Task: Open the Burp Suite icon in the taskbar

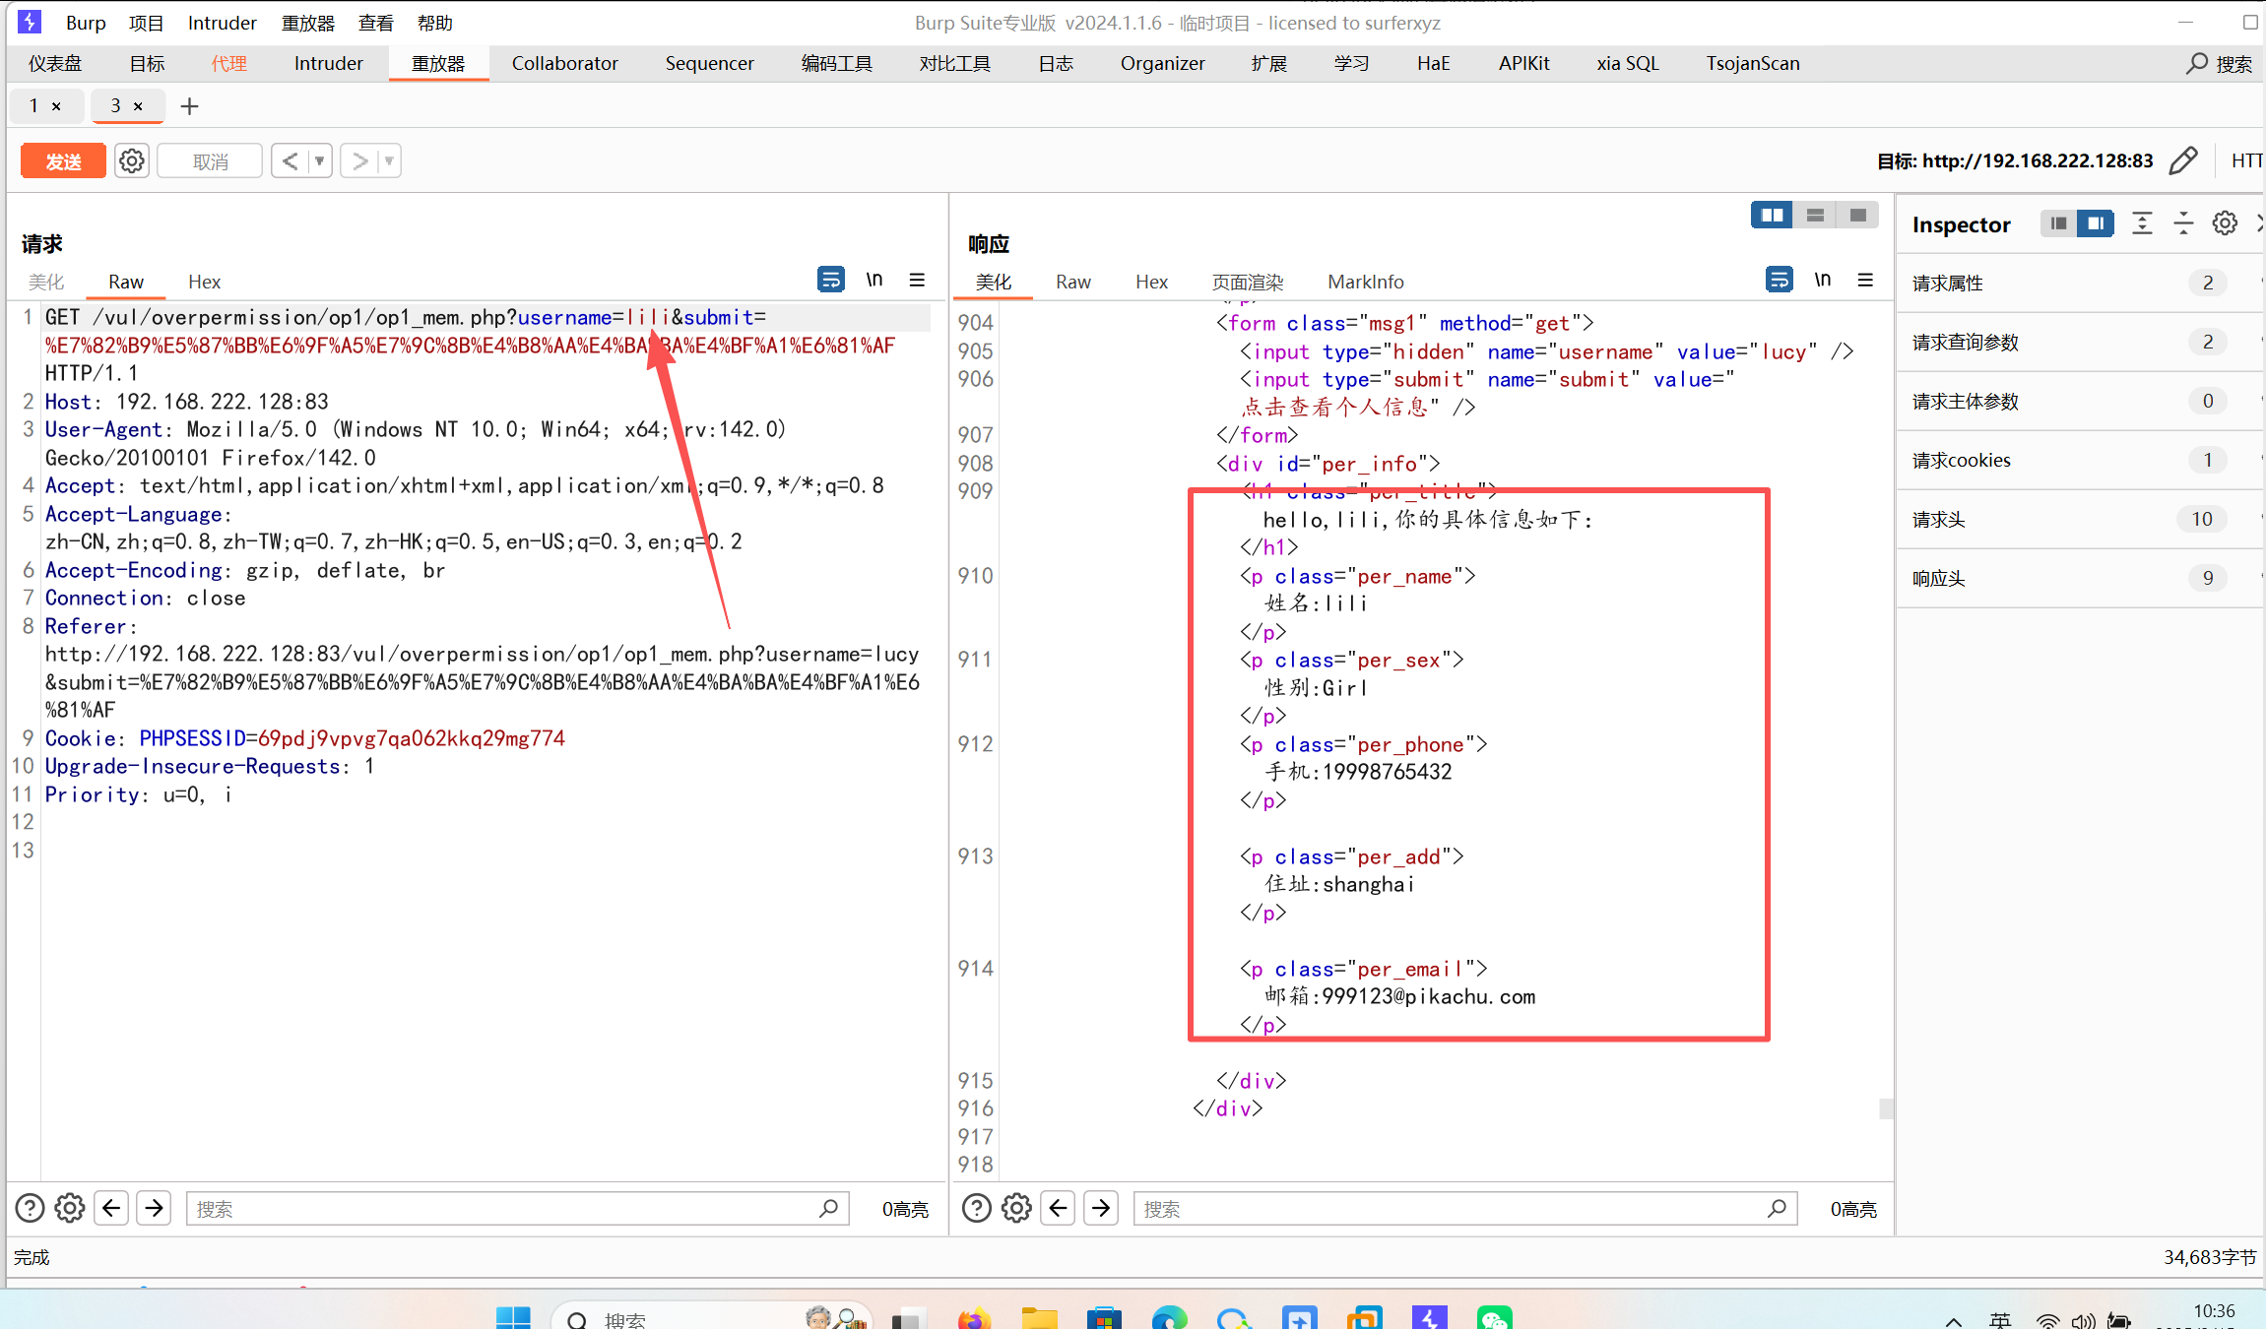Action: click(1429, 1318)
